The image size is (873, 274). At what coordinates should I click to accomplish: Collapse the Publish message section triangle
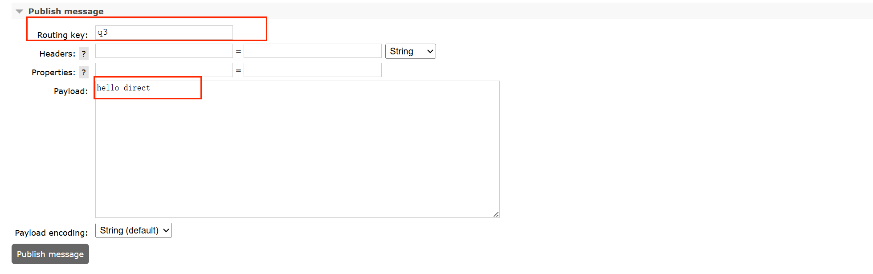click(x=19, y=12)
